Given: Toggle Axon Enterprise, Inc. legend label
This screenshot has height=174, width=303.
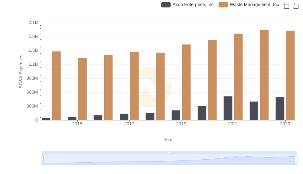Looking at the screenshot, I should tap(194, 5).
